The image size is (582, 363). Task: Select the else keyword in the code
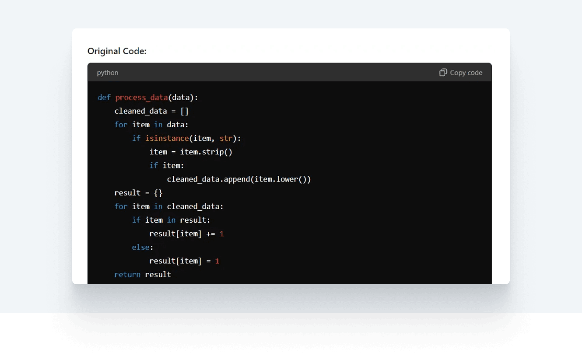click(140, 247)
